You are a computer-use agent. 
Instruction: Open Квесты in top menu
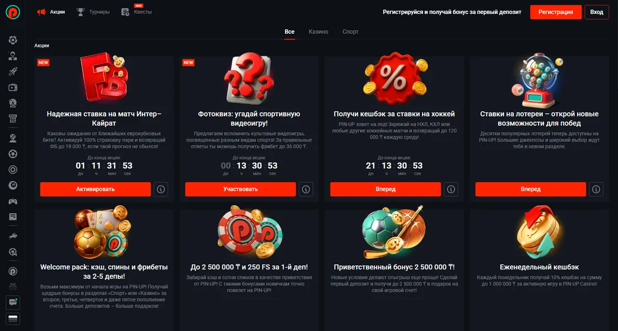coord(137,12)
